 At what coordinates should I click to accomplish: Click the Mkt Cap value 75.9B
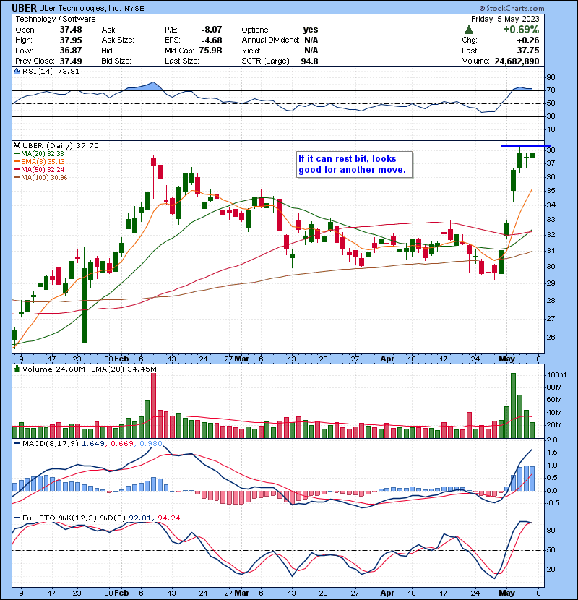point(210,51)
